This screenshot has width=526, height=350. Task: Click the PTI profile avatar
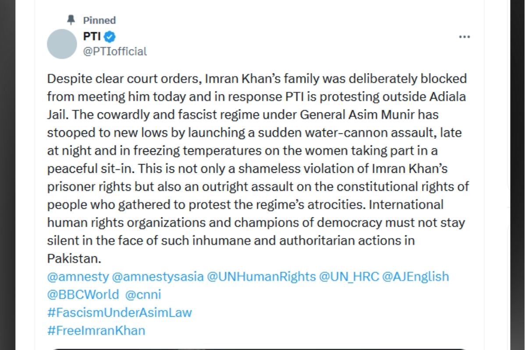tap(62, 44)
